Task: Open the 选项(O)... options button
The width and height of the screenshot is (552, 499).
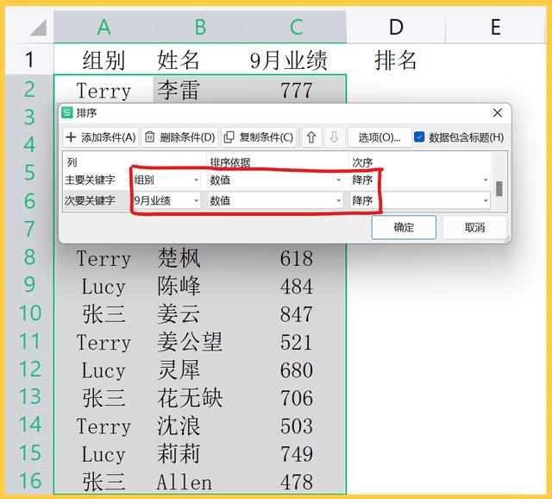Action: point(379,136)
